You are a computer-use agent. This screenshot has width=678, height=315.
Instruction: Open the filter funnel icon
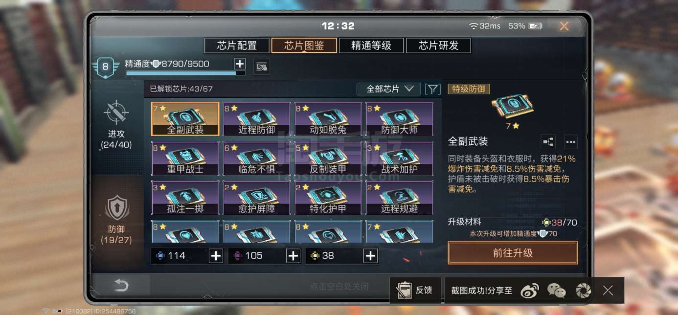(433, 89)
